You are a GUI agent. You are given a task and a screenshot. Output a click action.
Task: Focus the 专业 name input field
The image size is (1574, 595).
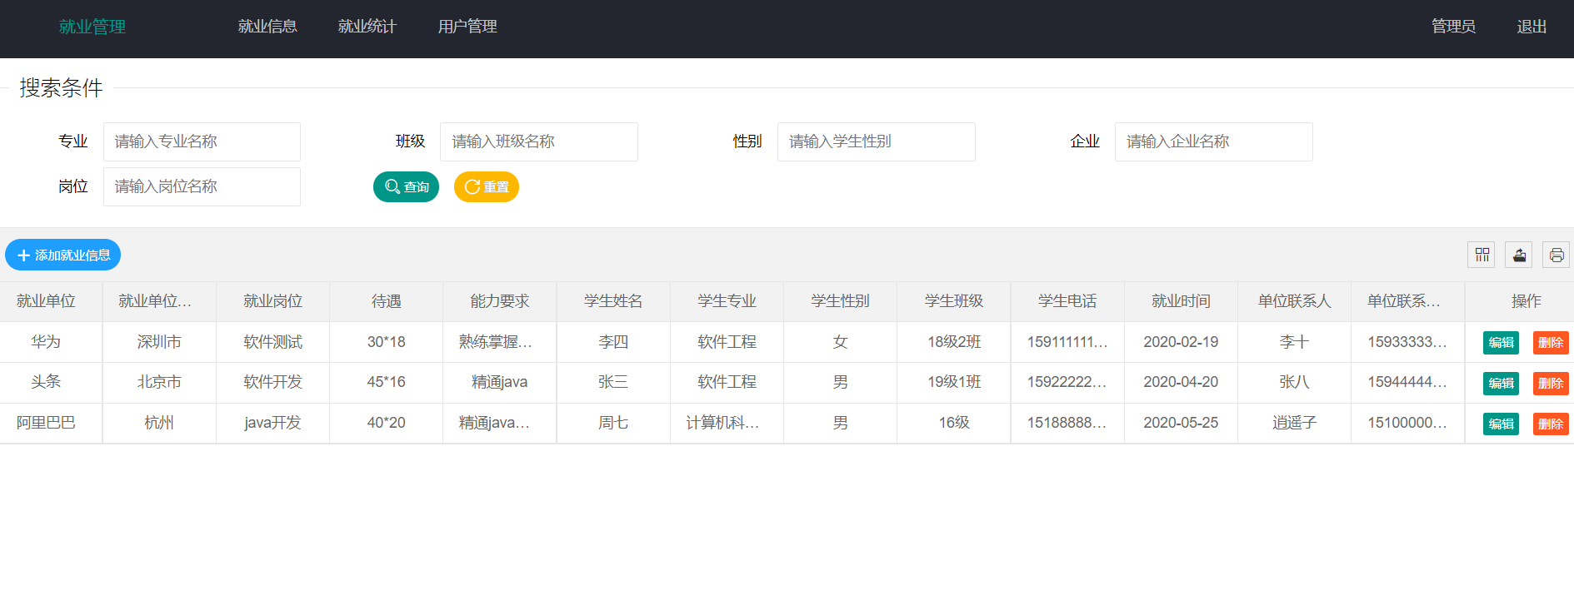tap(202, 141)
